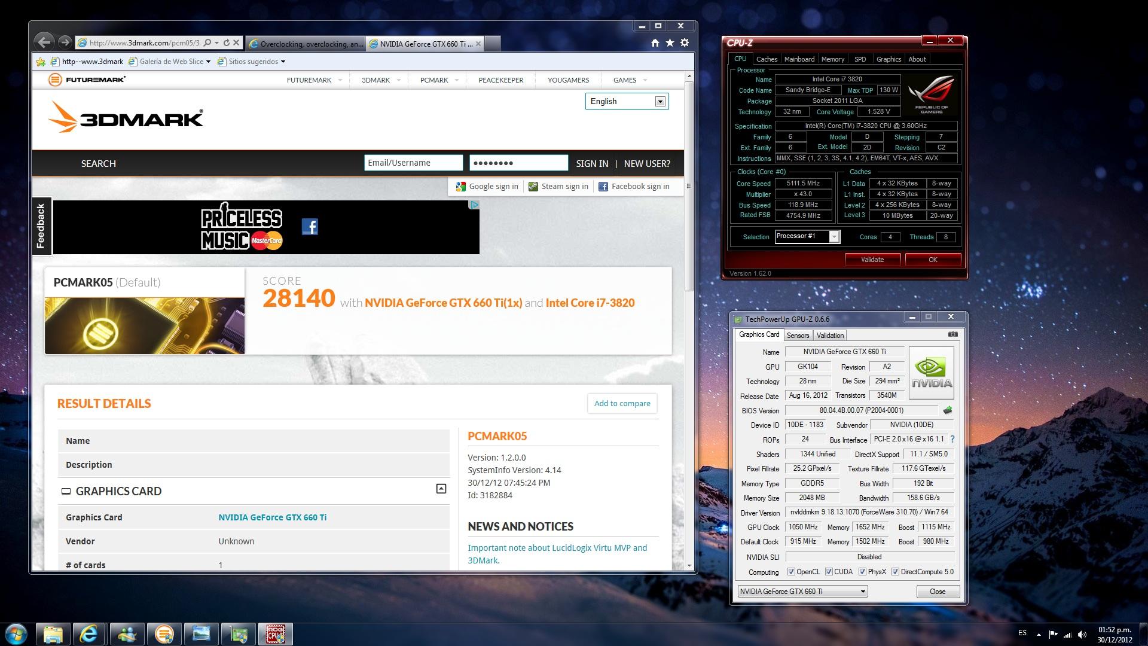Click the Futuremark logo icon
This screenshot has height=646, width=1148.
pyautogui.click(x=55, y=80)
